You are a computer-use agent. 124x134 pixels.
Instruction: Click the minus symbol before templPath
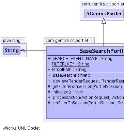[x=49, y=69]
